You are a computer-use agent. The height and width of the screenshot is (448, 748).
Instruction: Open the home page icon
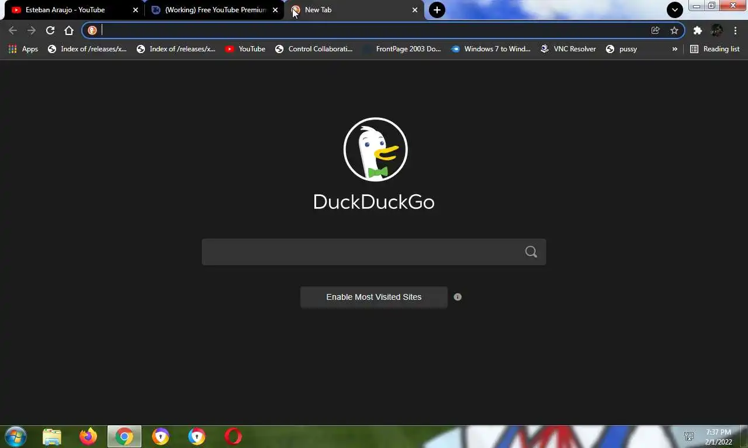pyautogui.click(x=69, y=30)
